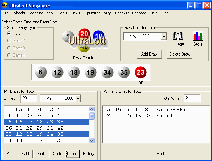212x161 pixels.
Task: Select entry 03 05 07 30 33 41
Action: (x=47, y=109)
